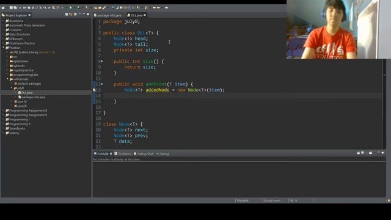Expand Programming Assignment 8 project
The image size is (391, 220).
pos(4,111)
